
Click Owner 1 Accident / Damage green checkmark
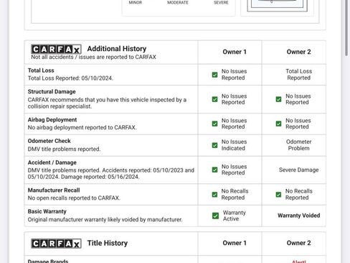coord(214,170)
